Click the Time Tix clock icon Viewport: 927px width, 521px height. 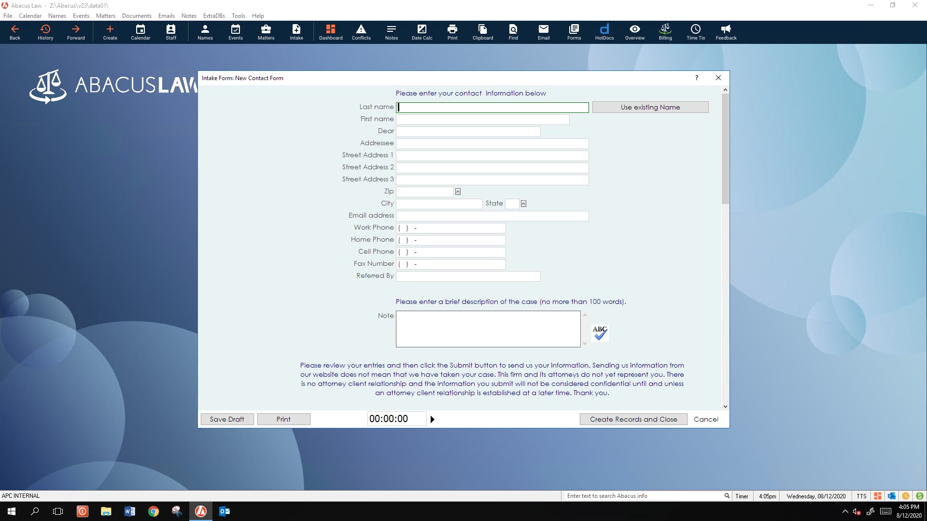(695, 32)
